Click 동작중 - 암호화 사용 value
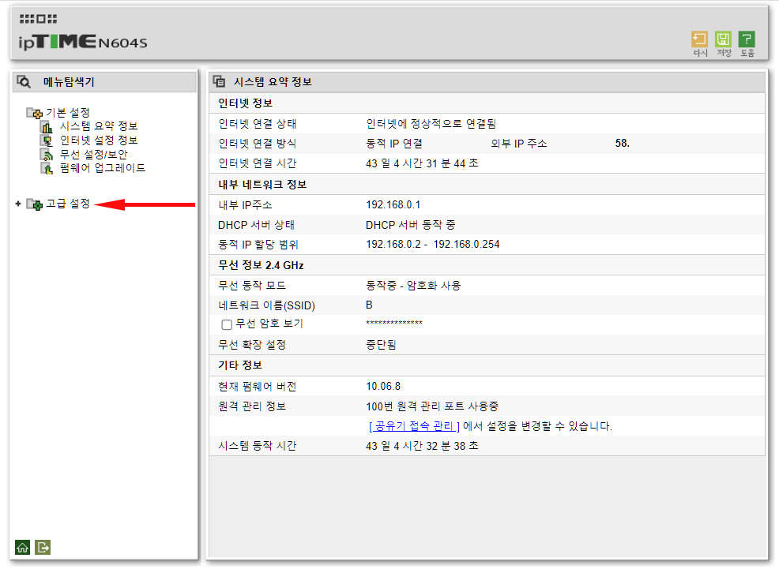Image resolution: width=779 pixels, height=569 pixels. (x=413, y=286)
